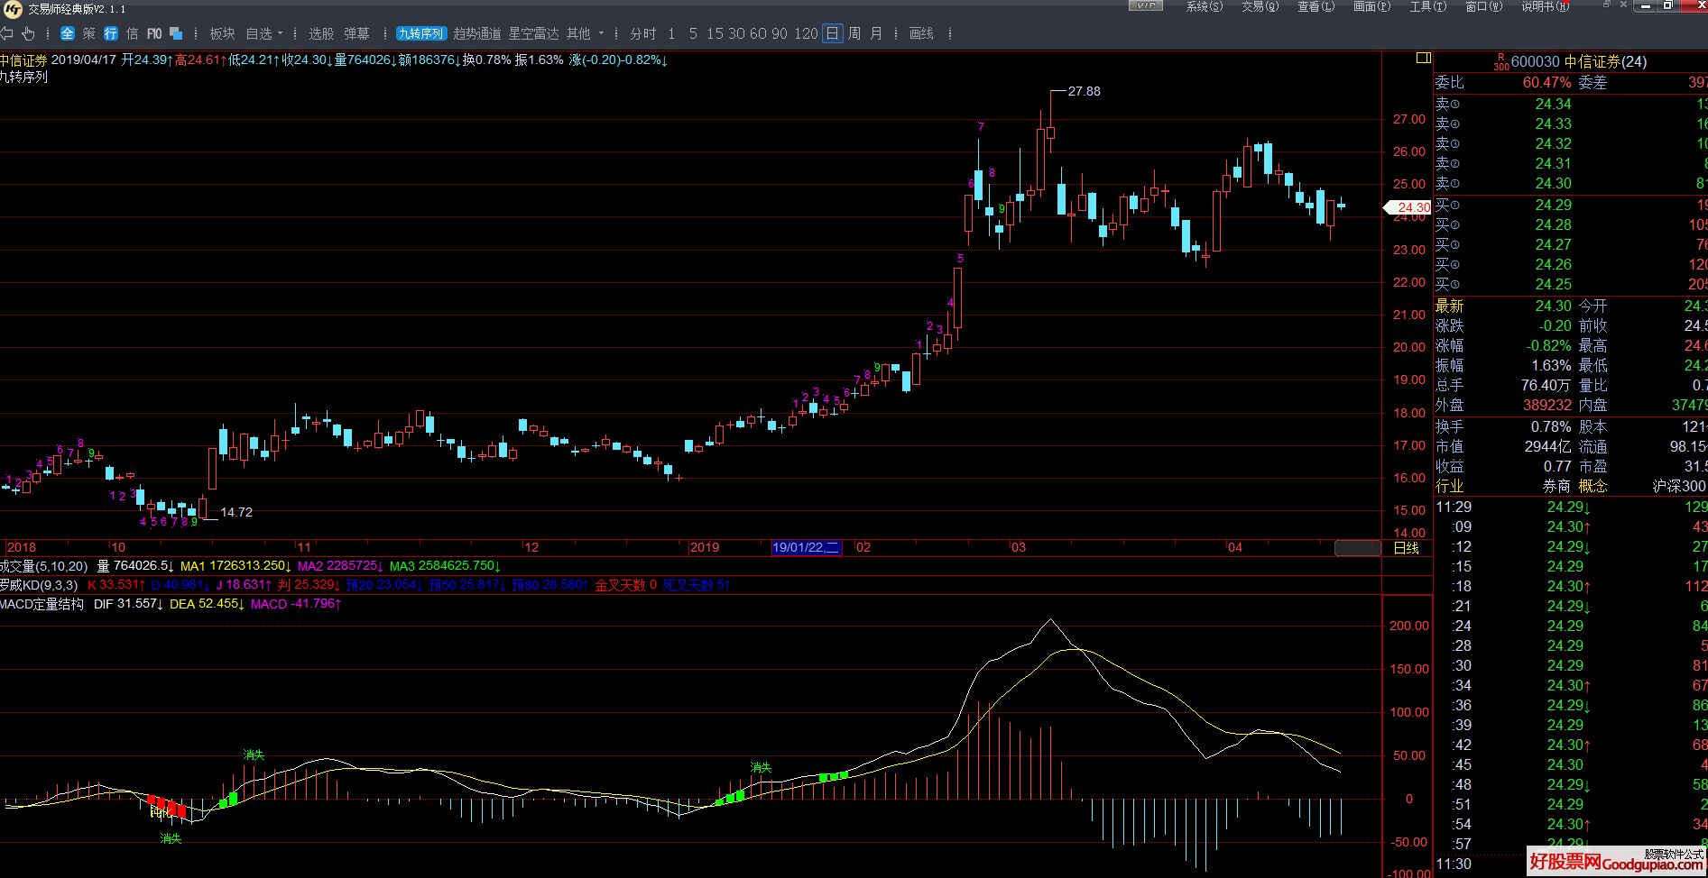Click the 沪深300 concept value
The width and height of the screenshot is (1708, 878).
point(1679,486)
